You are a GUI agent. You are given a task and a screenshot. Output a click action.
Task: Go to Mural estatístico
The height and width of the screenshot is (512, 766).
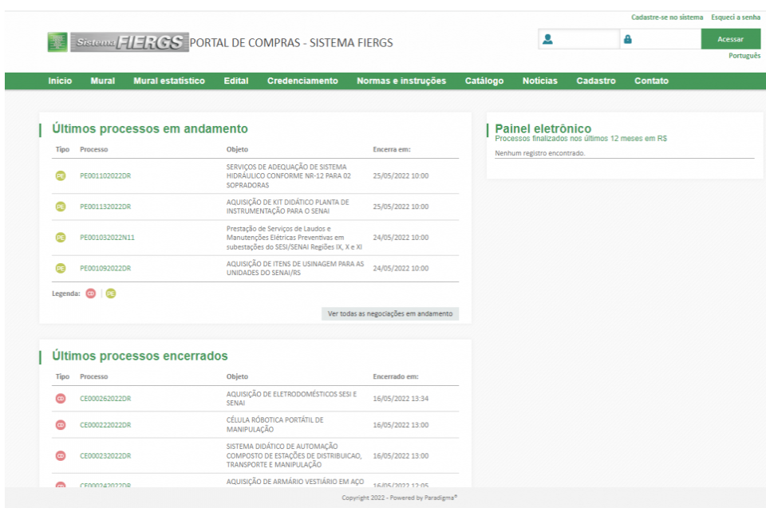point(169,81)
